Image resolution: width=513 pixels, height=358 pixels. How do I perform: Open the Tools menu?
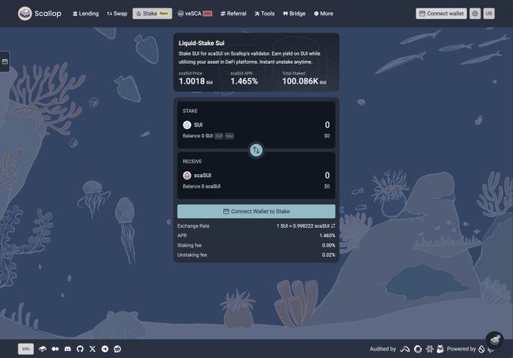coord(265,14)
